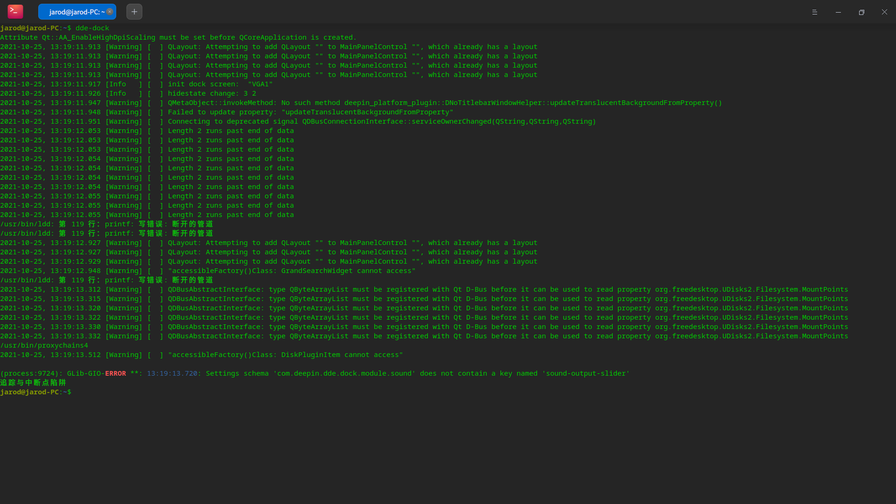
Task: Close the jarod@jarod-PC tab with x
Action: (110, 12)
